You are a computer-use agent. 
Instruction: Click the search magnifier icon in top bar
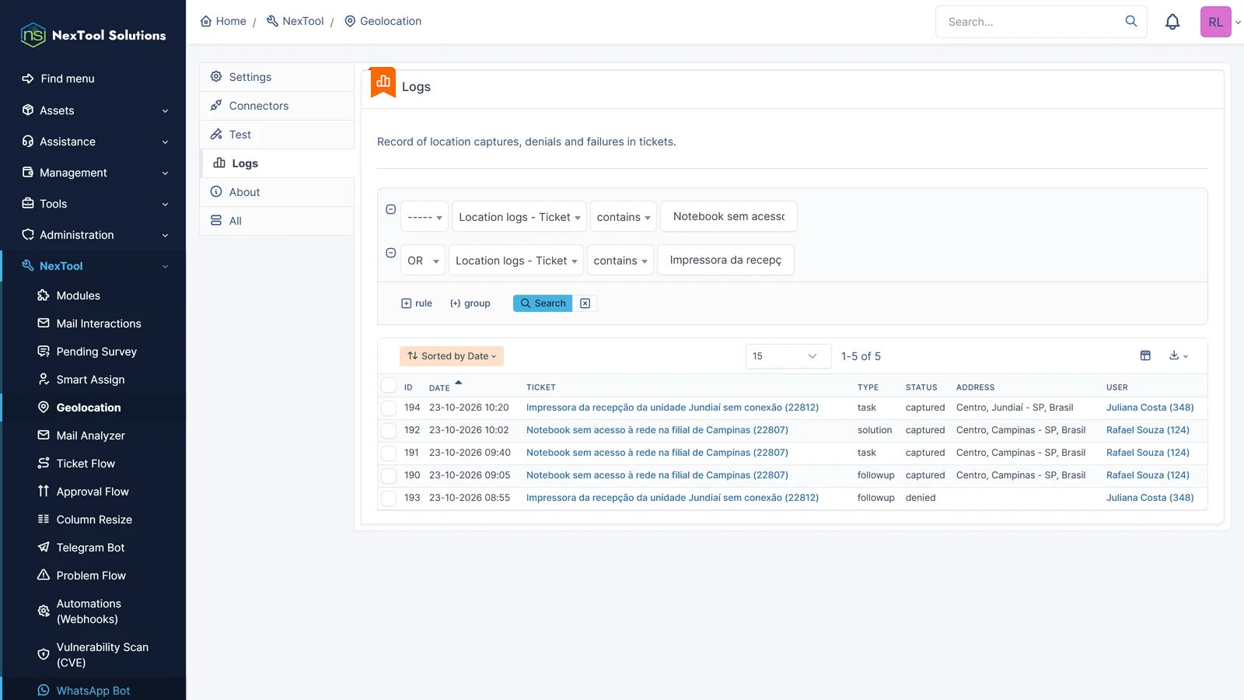pos(1131,21)
